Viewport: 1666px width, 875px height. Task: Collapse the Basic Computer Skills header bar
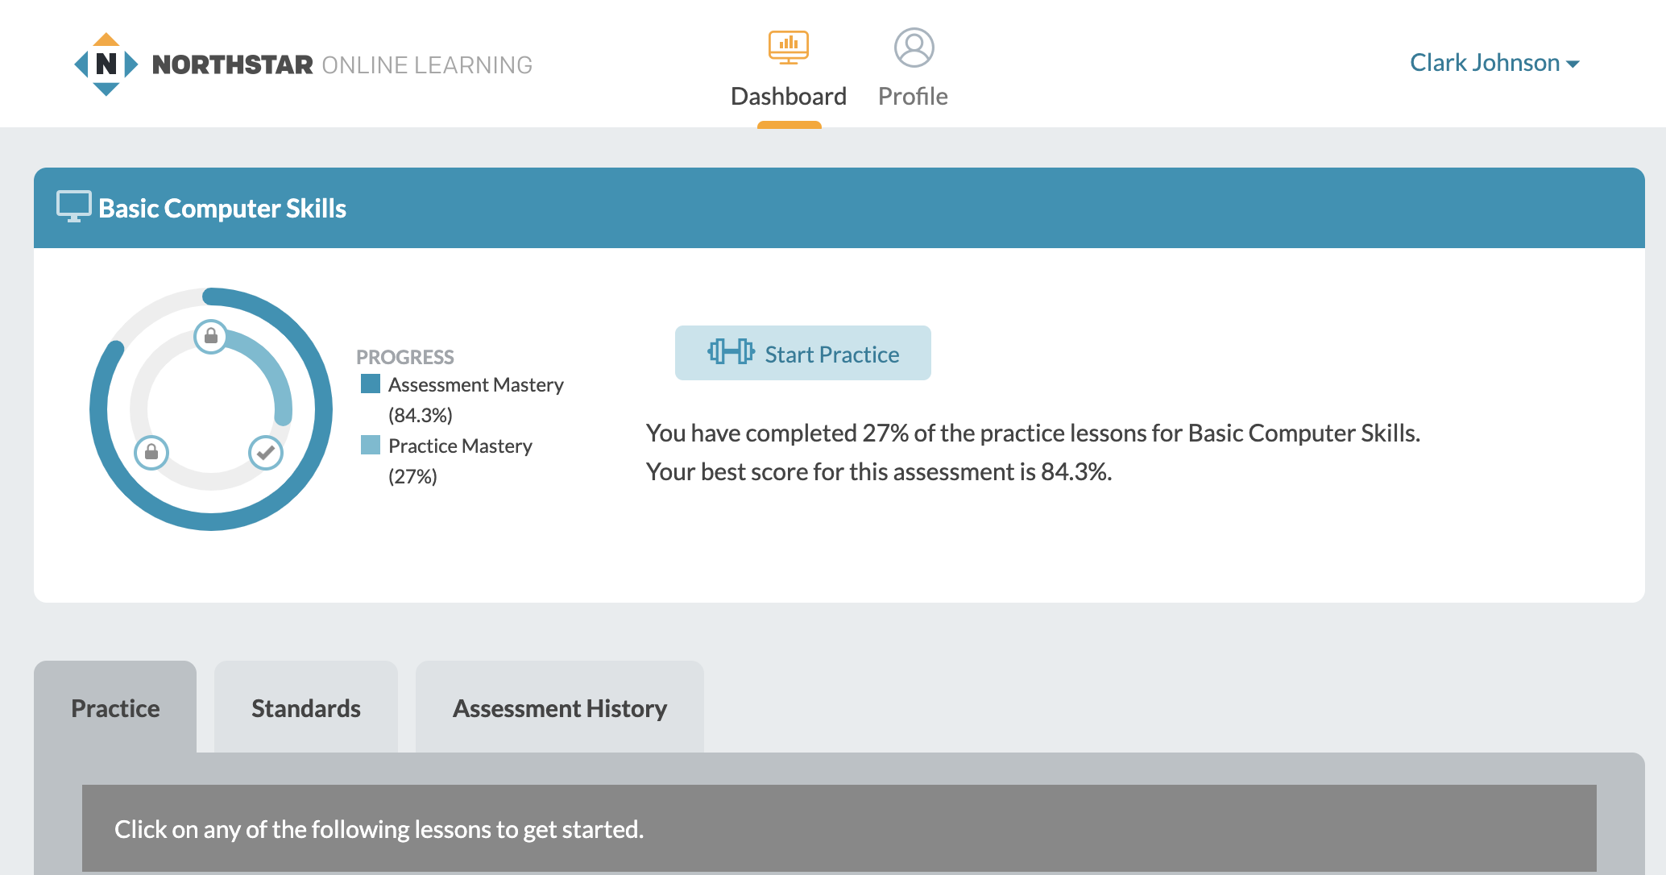click(x=838, y=207)
